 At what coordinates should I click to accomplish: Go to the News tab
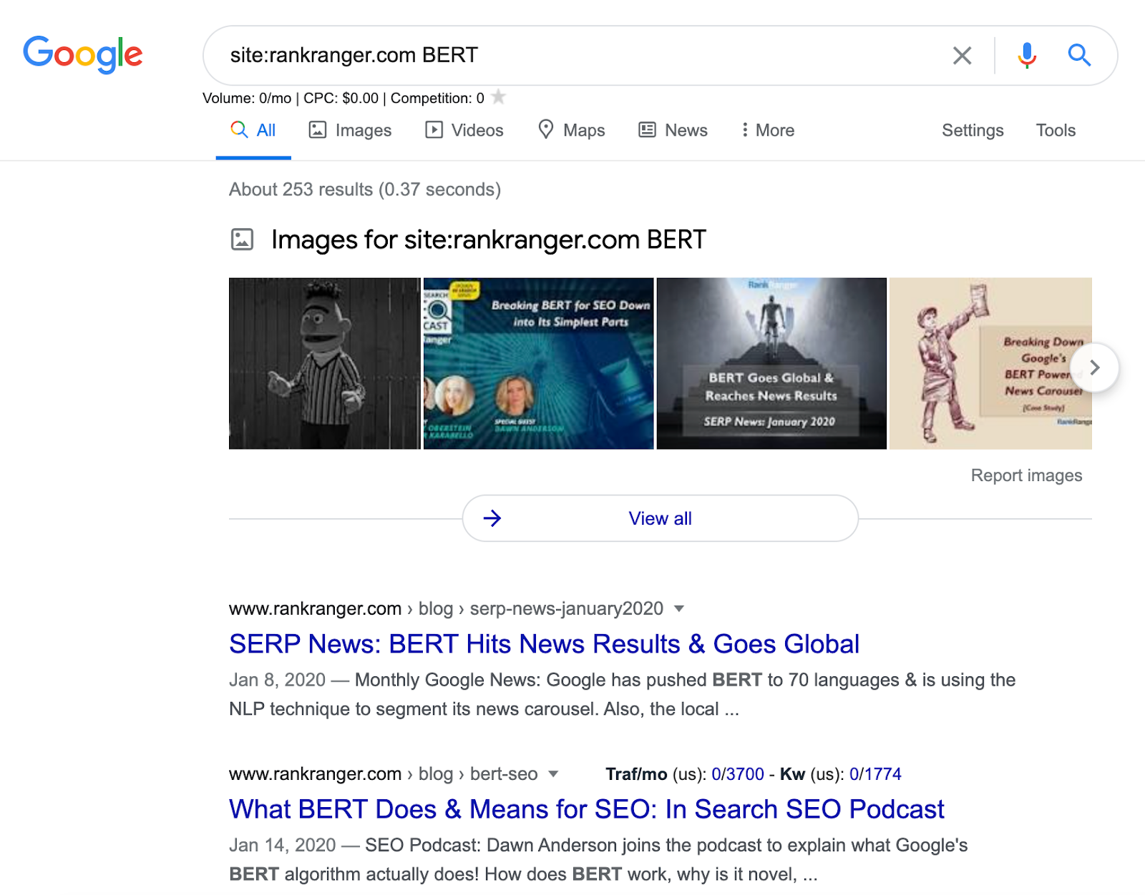[x=673, y=130]
